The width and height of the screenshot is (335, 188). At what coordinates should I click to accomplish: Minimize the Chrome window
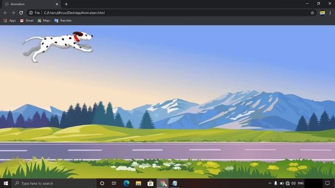tap(307, 4)
